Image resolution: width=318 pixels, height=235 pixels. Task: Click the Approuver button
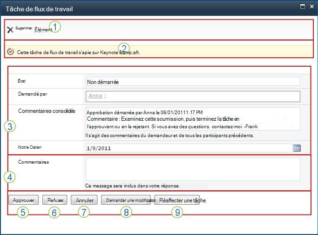[24, 200]
